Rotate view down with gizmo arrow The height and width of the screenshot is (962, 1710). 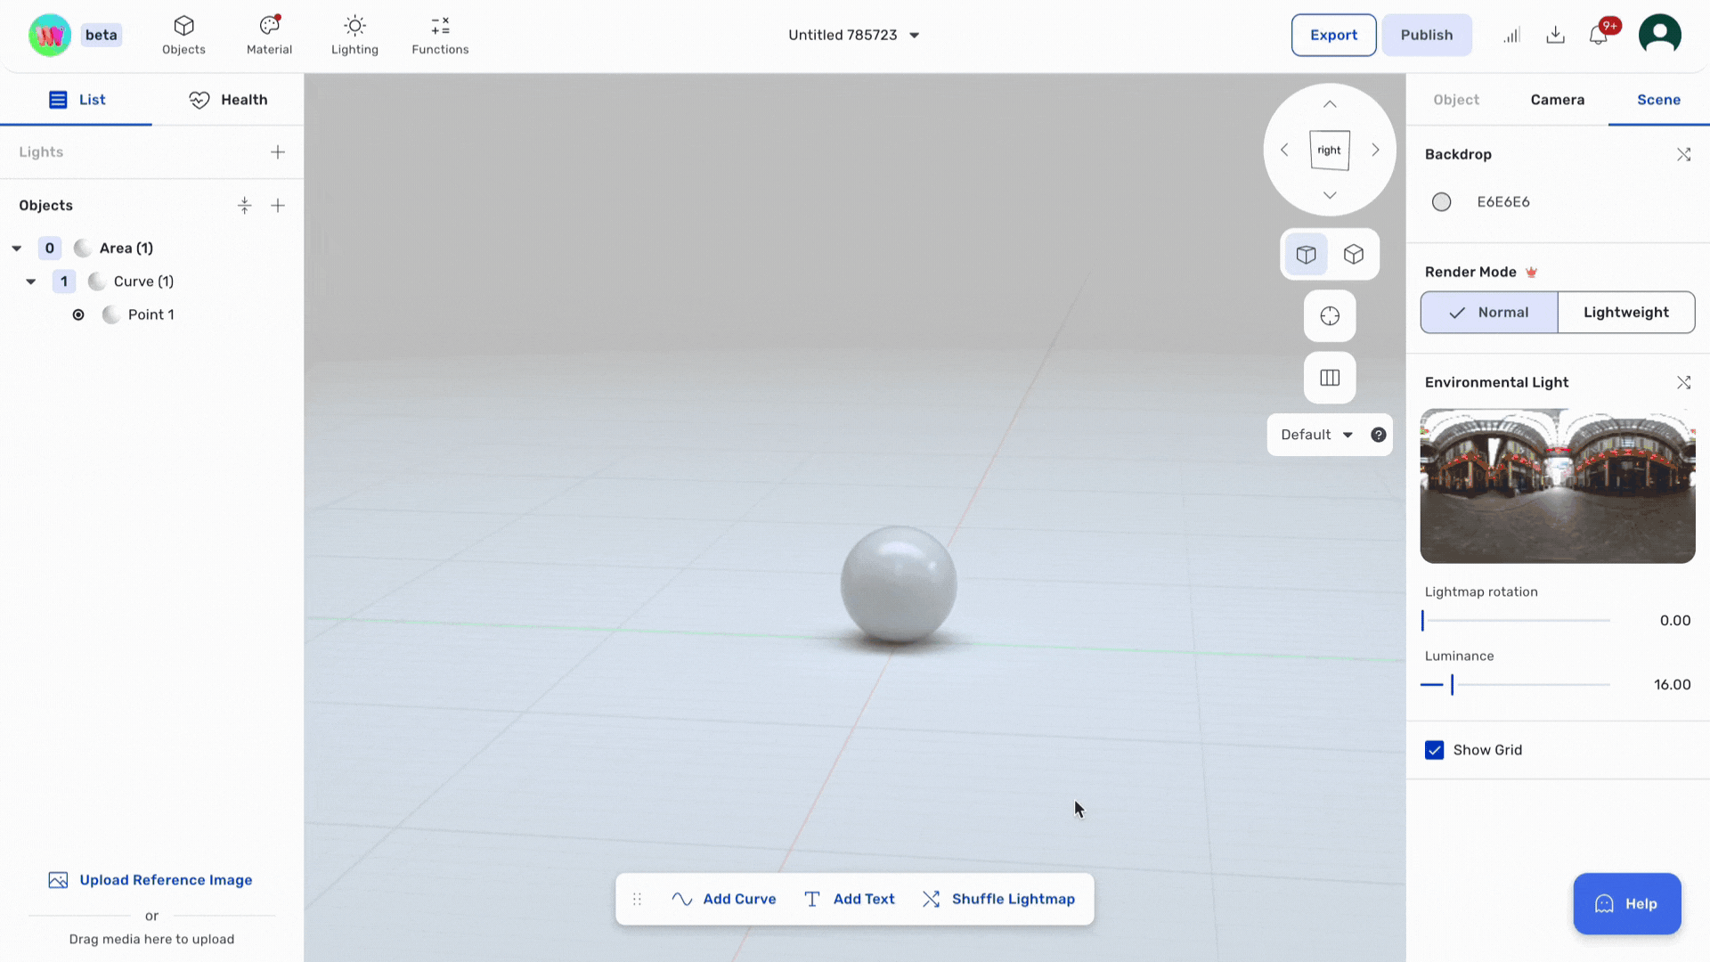point(1330,195)
